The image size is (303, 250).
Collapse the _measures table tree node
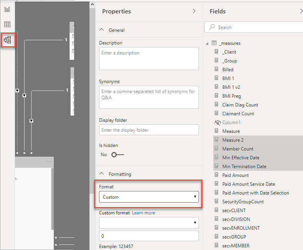coord(207,44)
